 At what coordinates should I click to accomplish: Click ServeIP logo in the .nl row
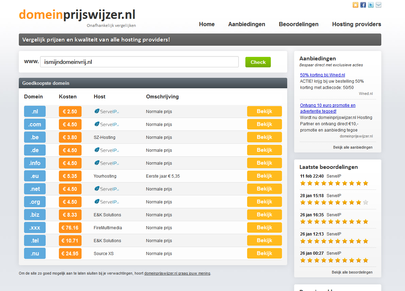coord(106,112)
